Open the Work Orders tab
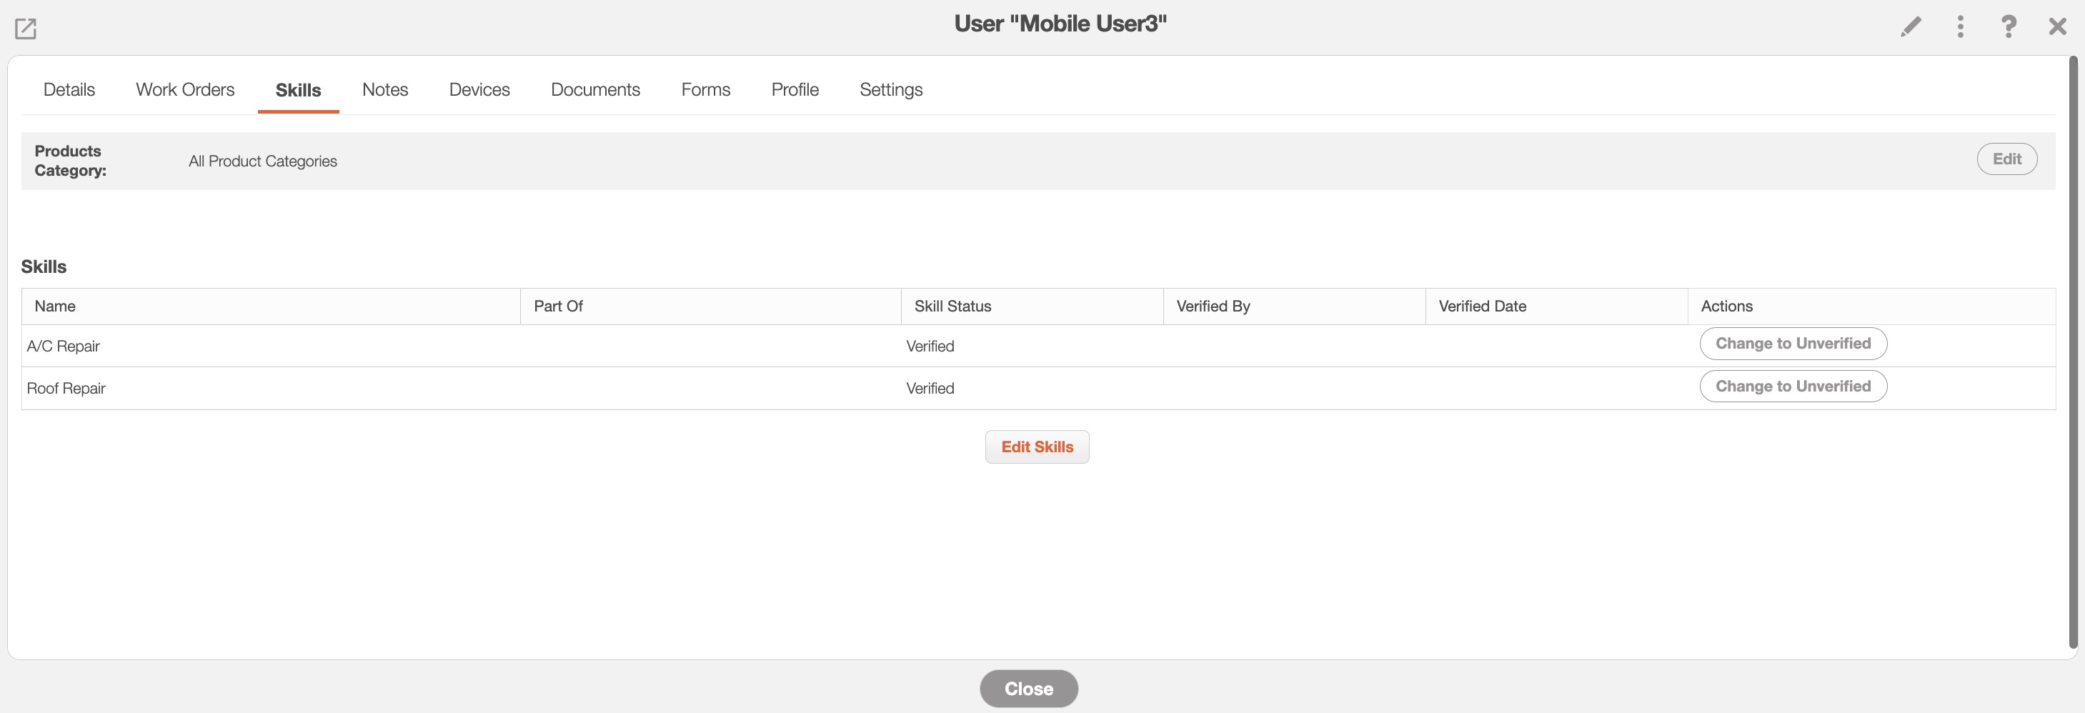This screenshot has width=2085, height=713. (x=184, y=90)
